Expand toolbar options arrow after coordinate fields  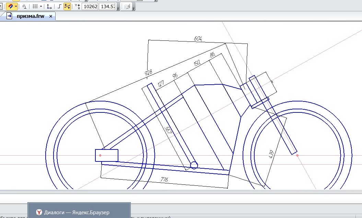[118, 8]
